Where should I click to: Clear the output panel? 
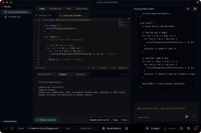(x=125, y=120)
